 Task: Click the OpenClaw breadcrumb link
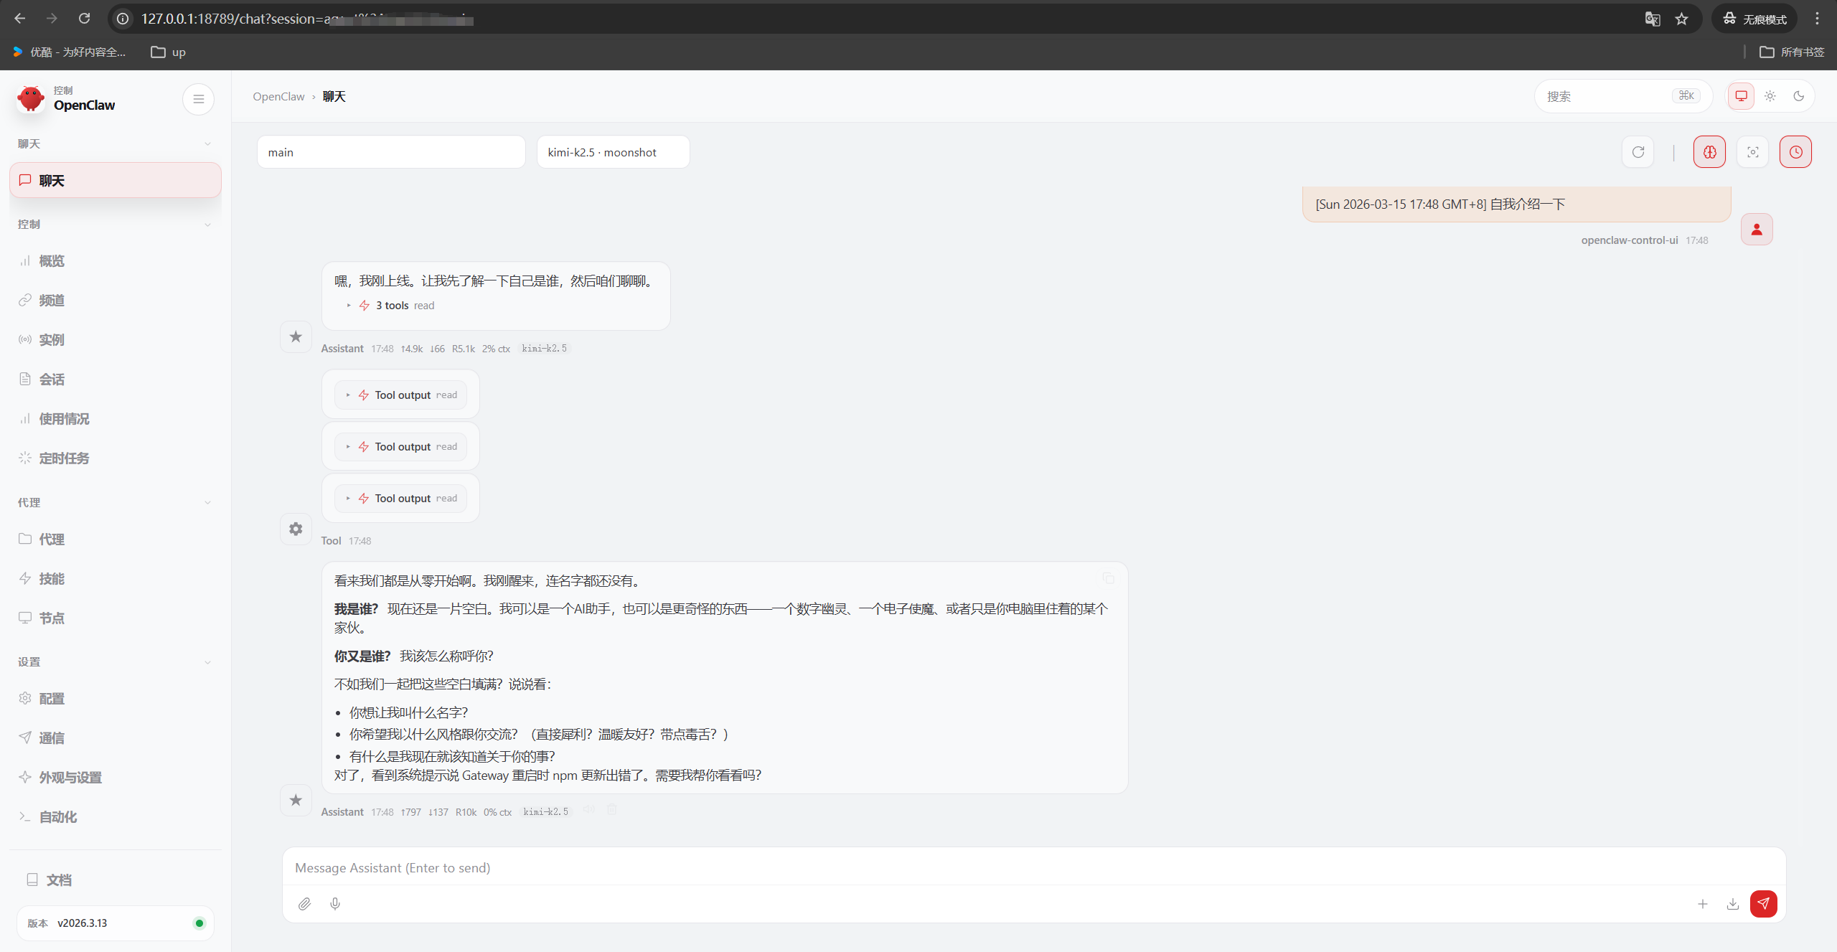[x=278, y=97]
